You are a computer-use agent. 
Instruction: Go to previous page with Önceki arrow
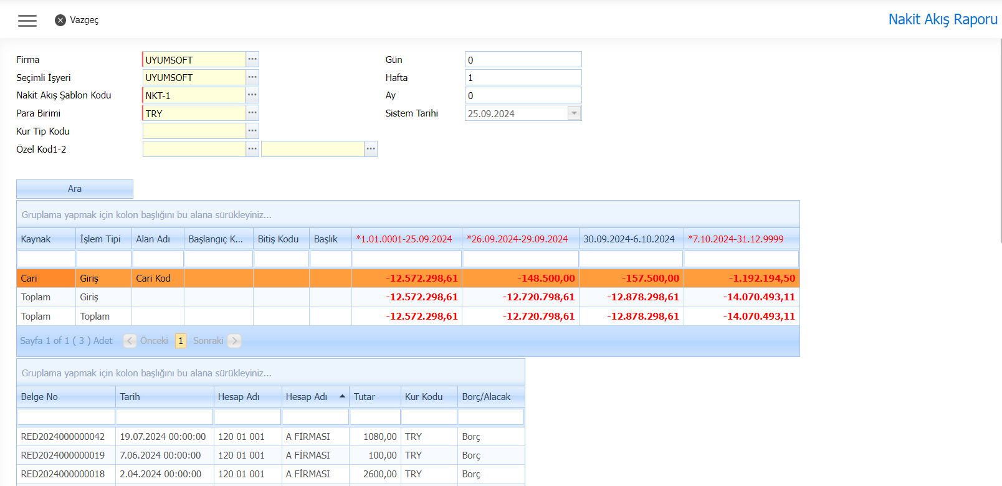click(130, 341)
